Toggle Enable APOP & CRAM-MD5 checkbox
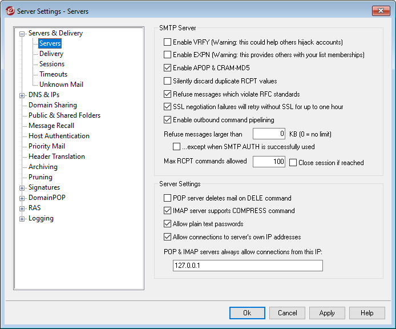The height and width of the screenshot is (329, 396). pyautogui.click(x=168, y=68)
